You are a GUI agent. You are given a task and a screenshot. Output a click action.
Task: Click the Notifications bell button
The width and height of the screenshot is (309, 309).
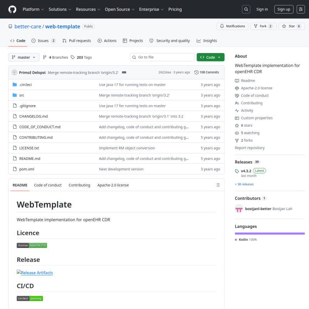(233, 26)
